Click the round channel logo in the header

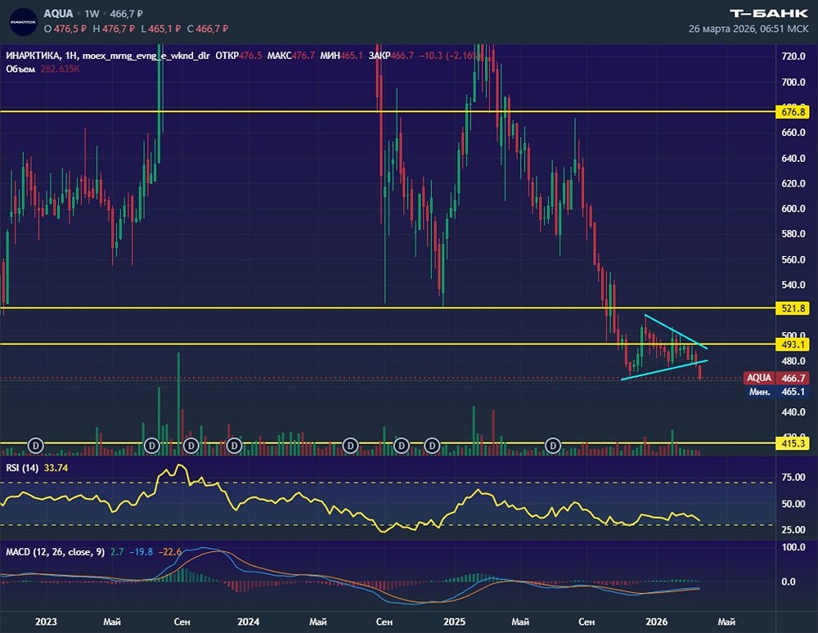click(x=23, y=20)
